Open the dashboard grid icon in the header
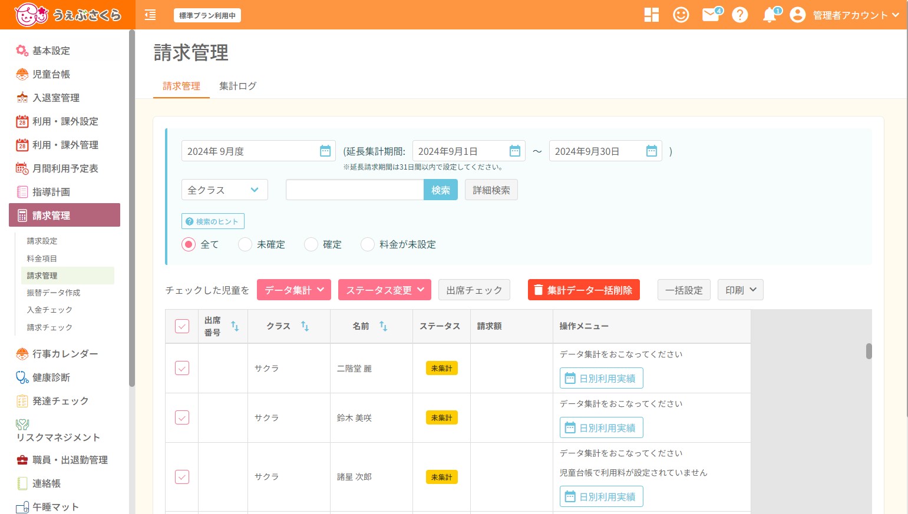This screenshot has height=514, width=908. (651, 15)
